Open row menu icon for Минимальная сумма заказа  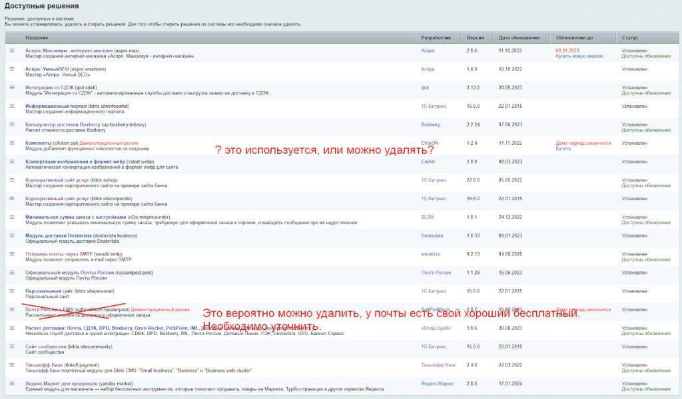[x=12, y=217]
